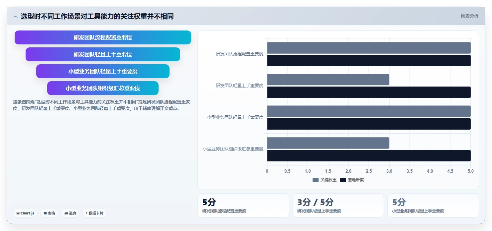Click 落地难度 bar for 小型业务团队轻量上手重要度
The height and width of the screenshot is (231, 492).
pos(369,124)
